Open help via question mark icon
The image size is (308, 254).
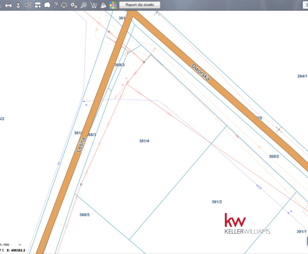point(56,5)
